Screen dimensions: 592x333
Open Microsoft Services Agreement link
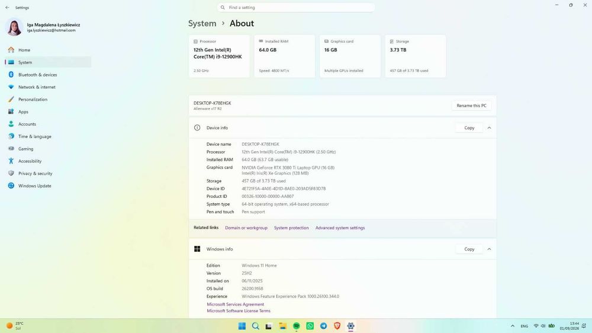[235, 305]
